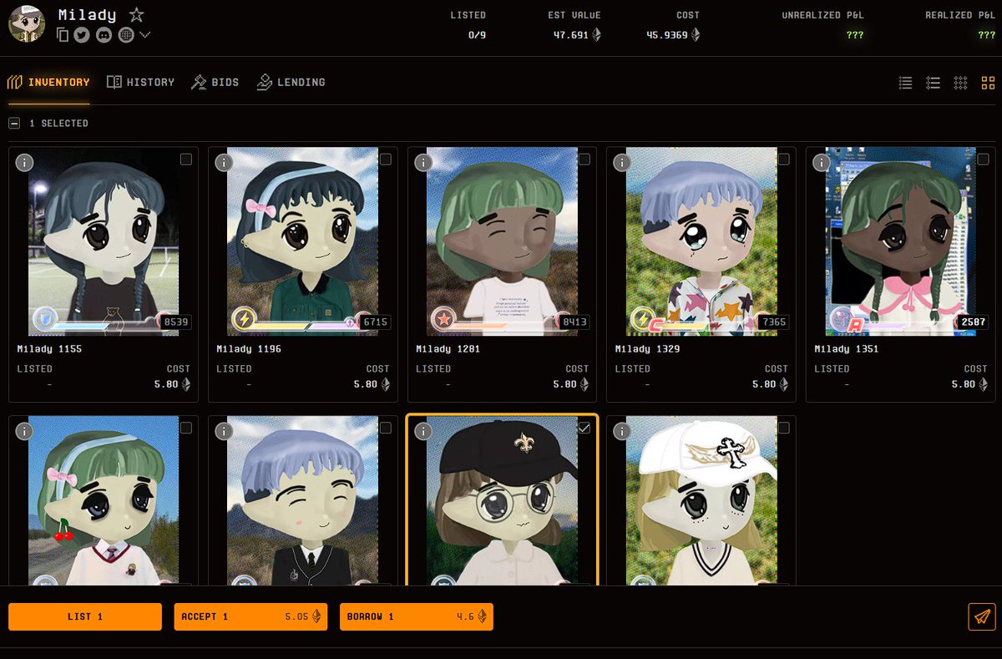
Task: Open the info icon on Milady 1329
Action: [622, 162]
